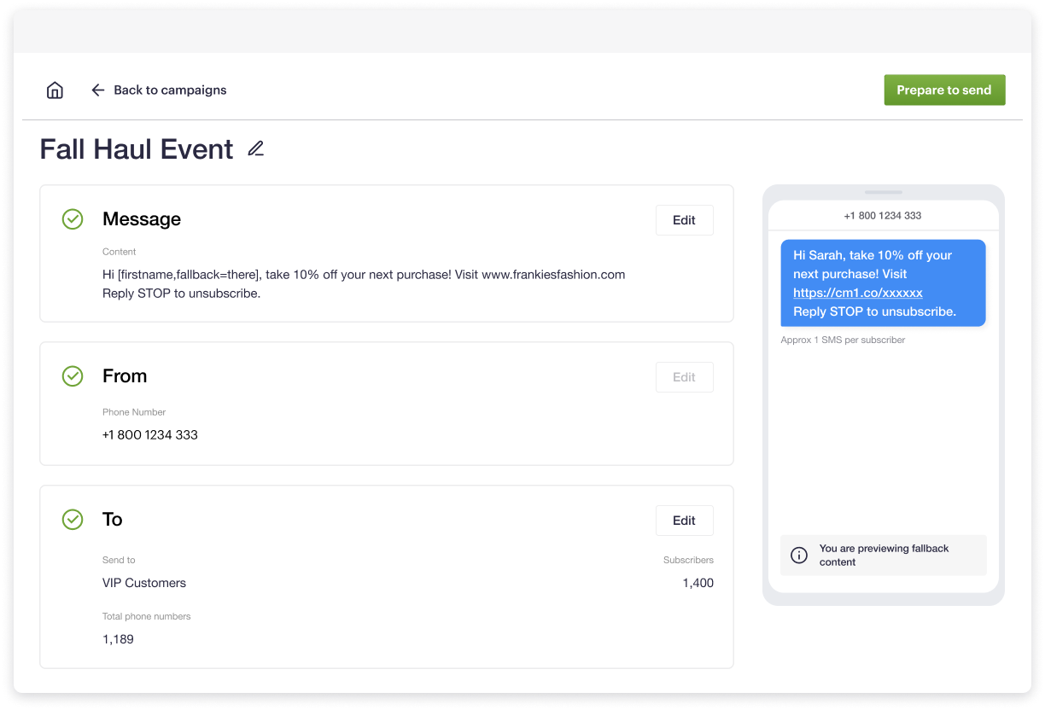This screenshot has height=710, width=1045.
Task: Click the Prepare to send button
Action: (x=944, y=90)
